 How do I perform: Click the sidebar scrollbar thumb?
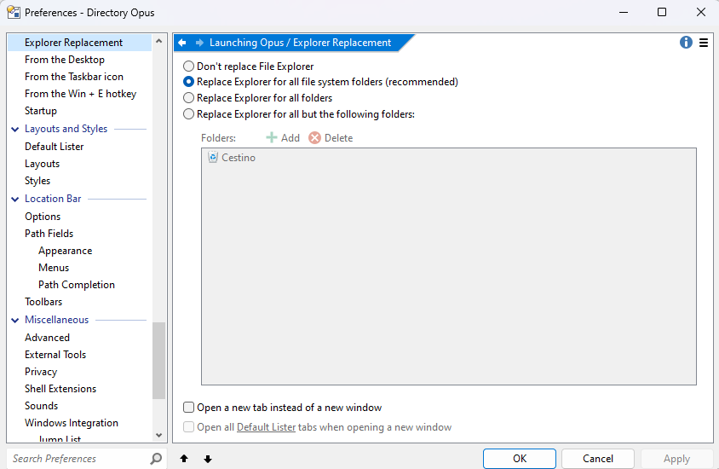[158, 361]
